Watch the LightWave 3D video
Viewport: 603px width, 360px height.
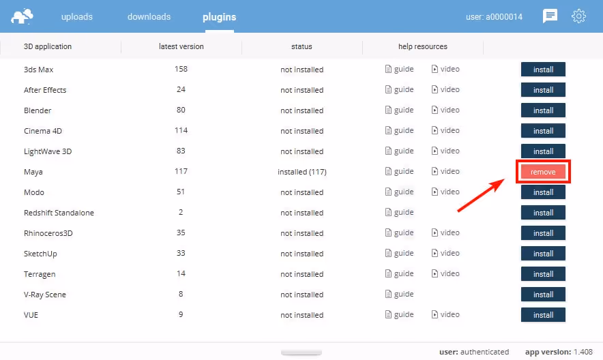[x=445, y=151]
